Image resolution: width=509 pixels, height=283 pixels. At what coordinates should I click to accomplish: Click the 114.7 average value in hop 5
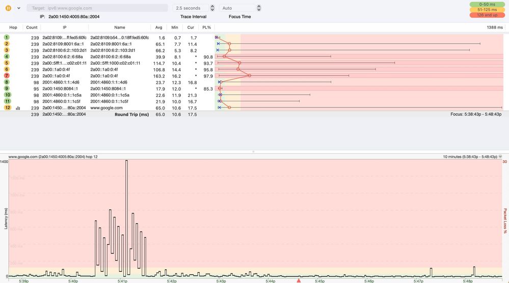pos(159,64)
